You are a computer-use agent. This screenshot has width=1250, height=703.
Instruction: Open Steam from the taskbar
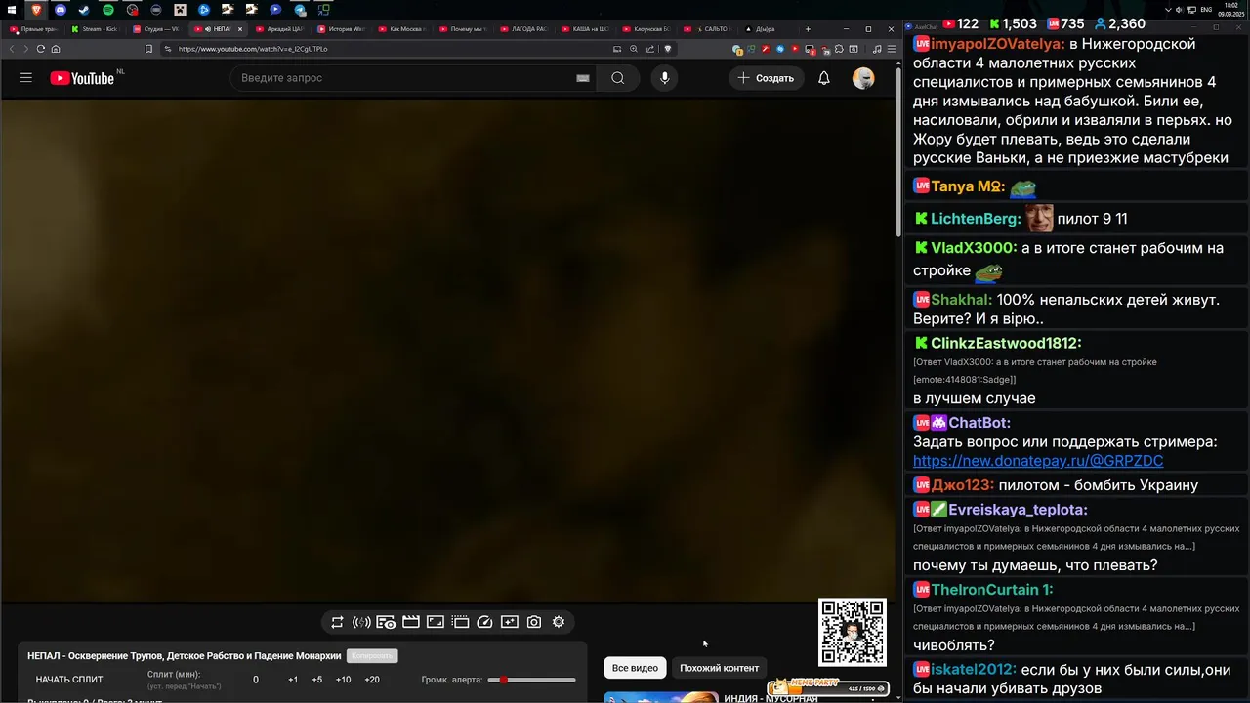[84, 10]
